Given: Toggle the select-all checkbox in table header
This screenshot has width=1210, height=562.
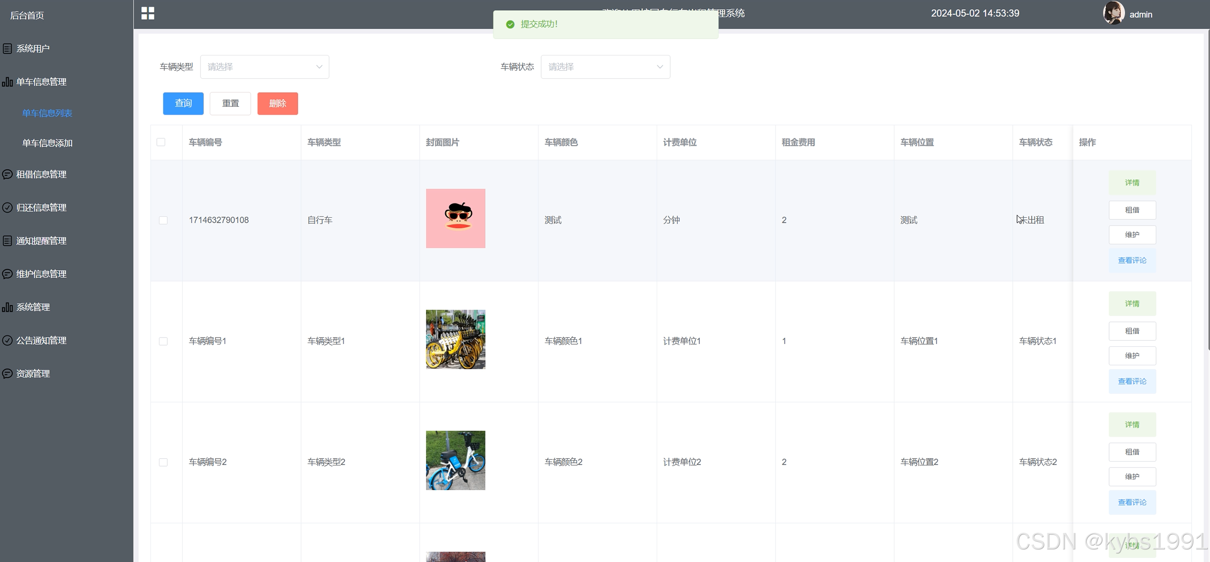Looking at the screenshot, I should tap(161, 142).
